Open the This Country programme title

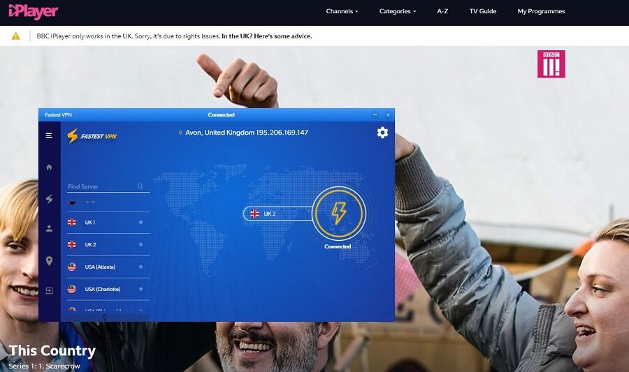point(52,351)
